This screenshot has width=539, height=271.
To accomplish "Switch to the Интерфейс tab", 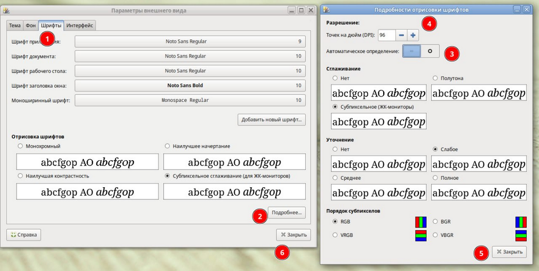I will pos(80,25).
